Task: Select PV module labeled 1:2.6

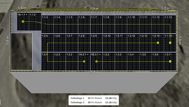Action: (x=60, y=43)
